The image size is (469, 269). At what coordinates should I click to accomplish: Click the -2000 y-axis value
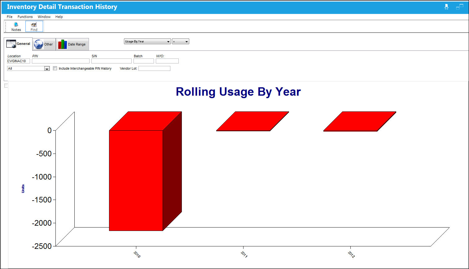coord(42,223)
